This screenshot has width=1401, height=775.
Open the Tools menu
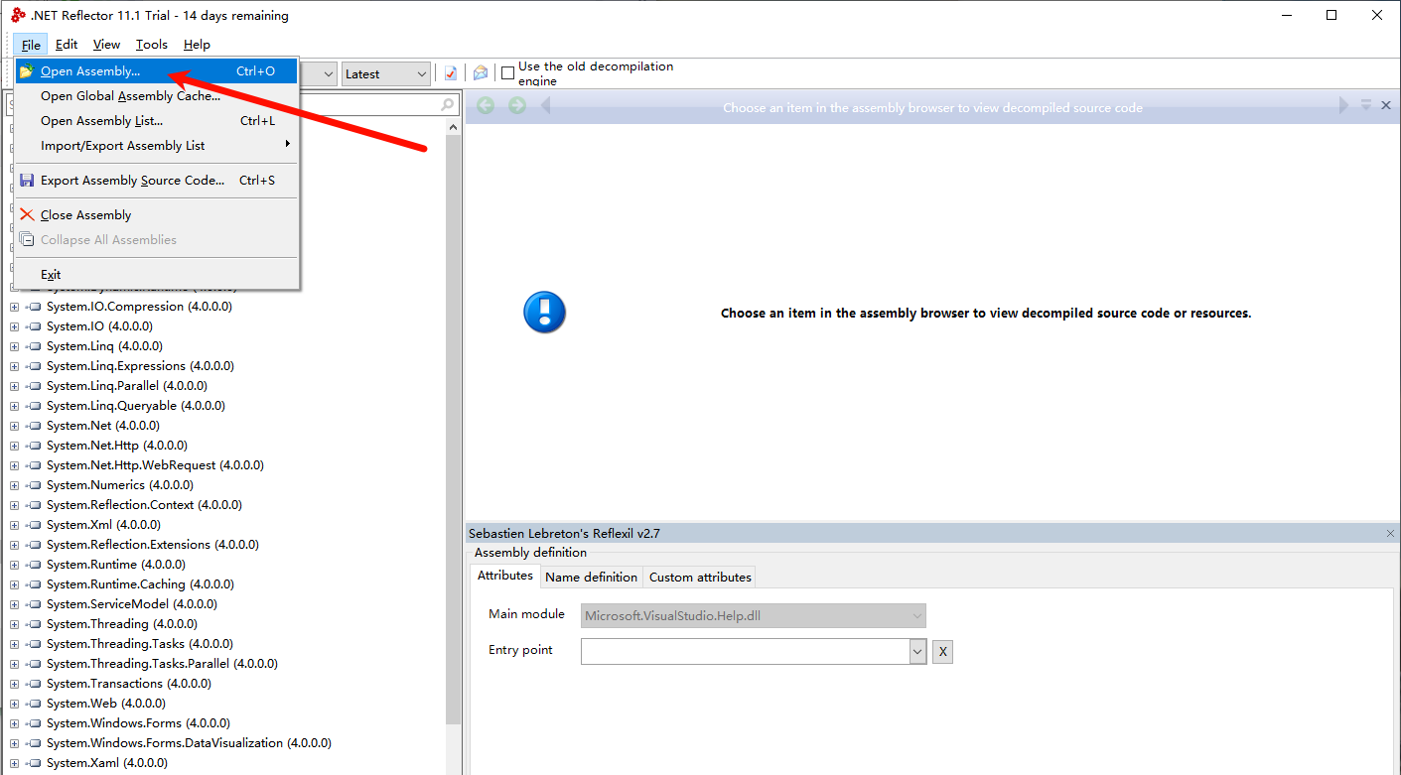tap(152, 45)
